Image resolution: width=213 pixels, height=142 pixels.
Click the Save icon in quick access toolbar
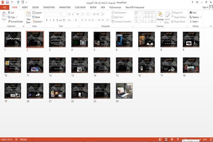coord(7,2)
